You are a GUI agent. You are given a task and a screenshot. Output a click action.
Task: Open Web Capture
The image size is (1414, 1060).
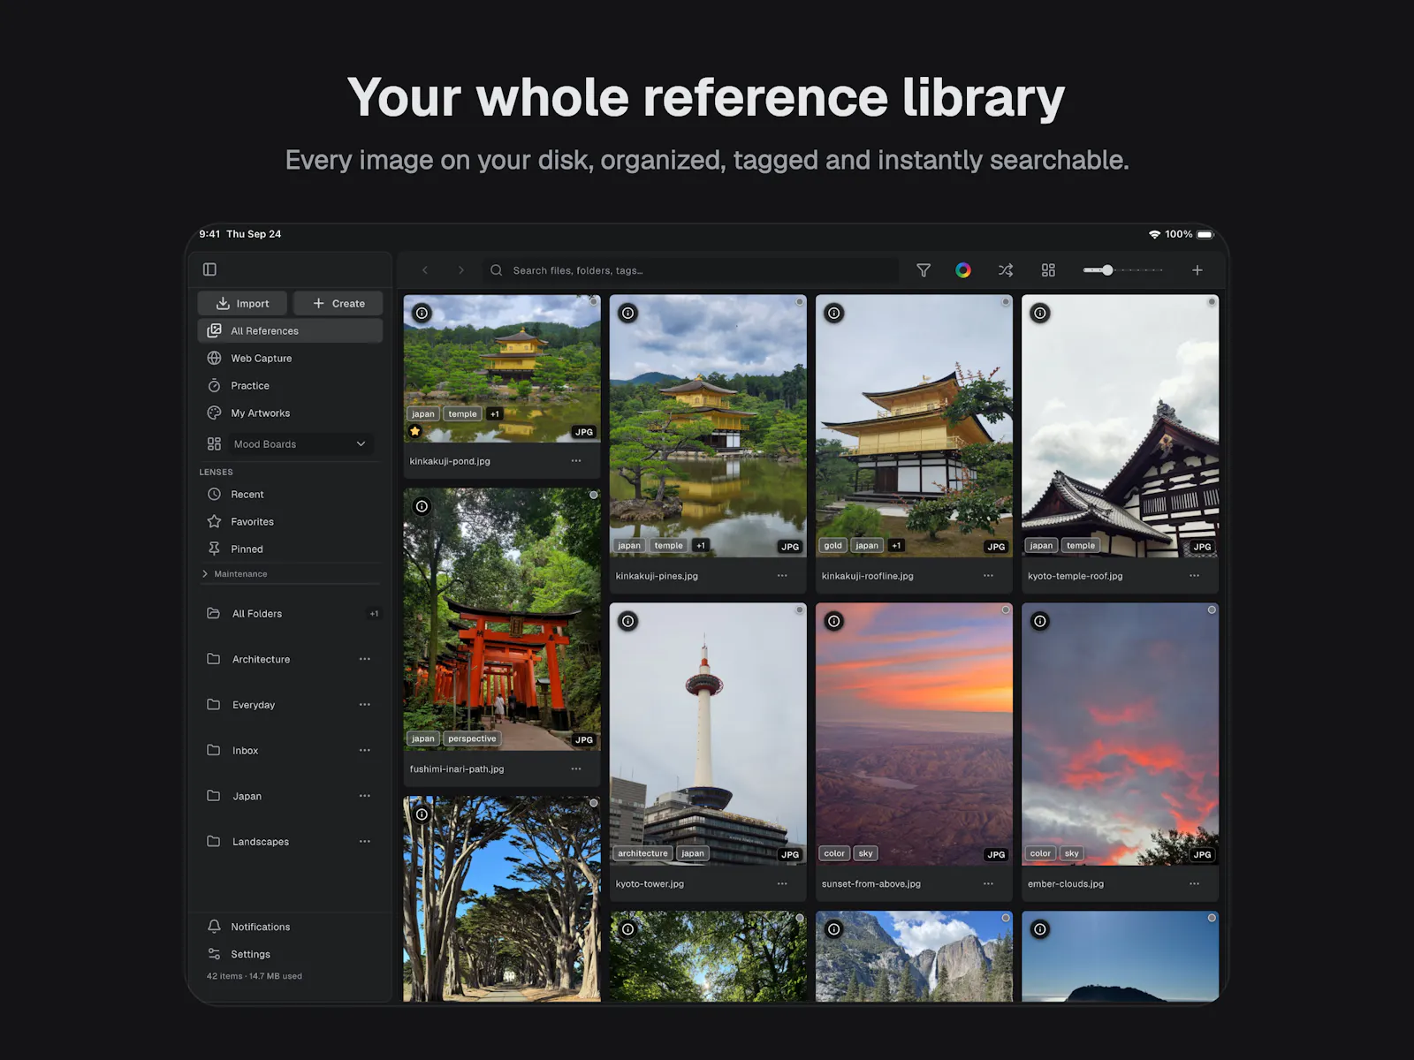tap(290, 358)
